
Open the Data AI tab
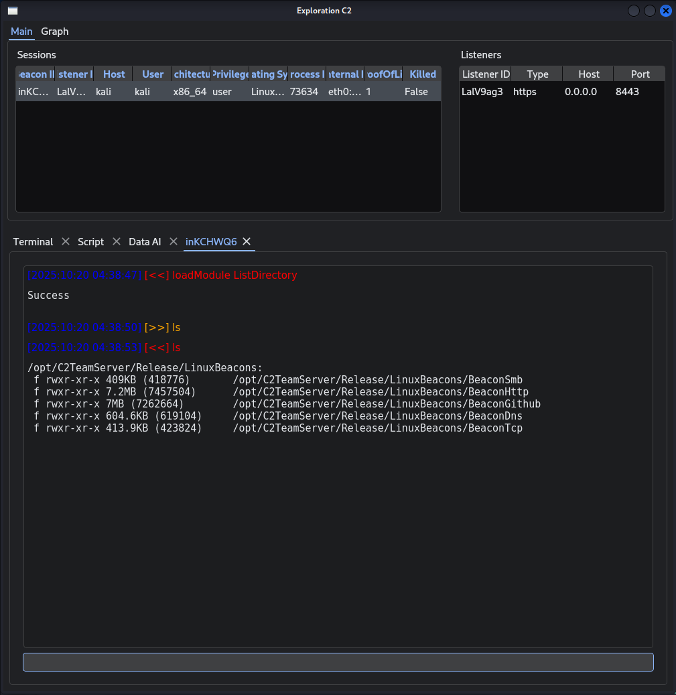coord(144,241)
